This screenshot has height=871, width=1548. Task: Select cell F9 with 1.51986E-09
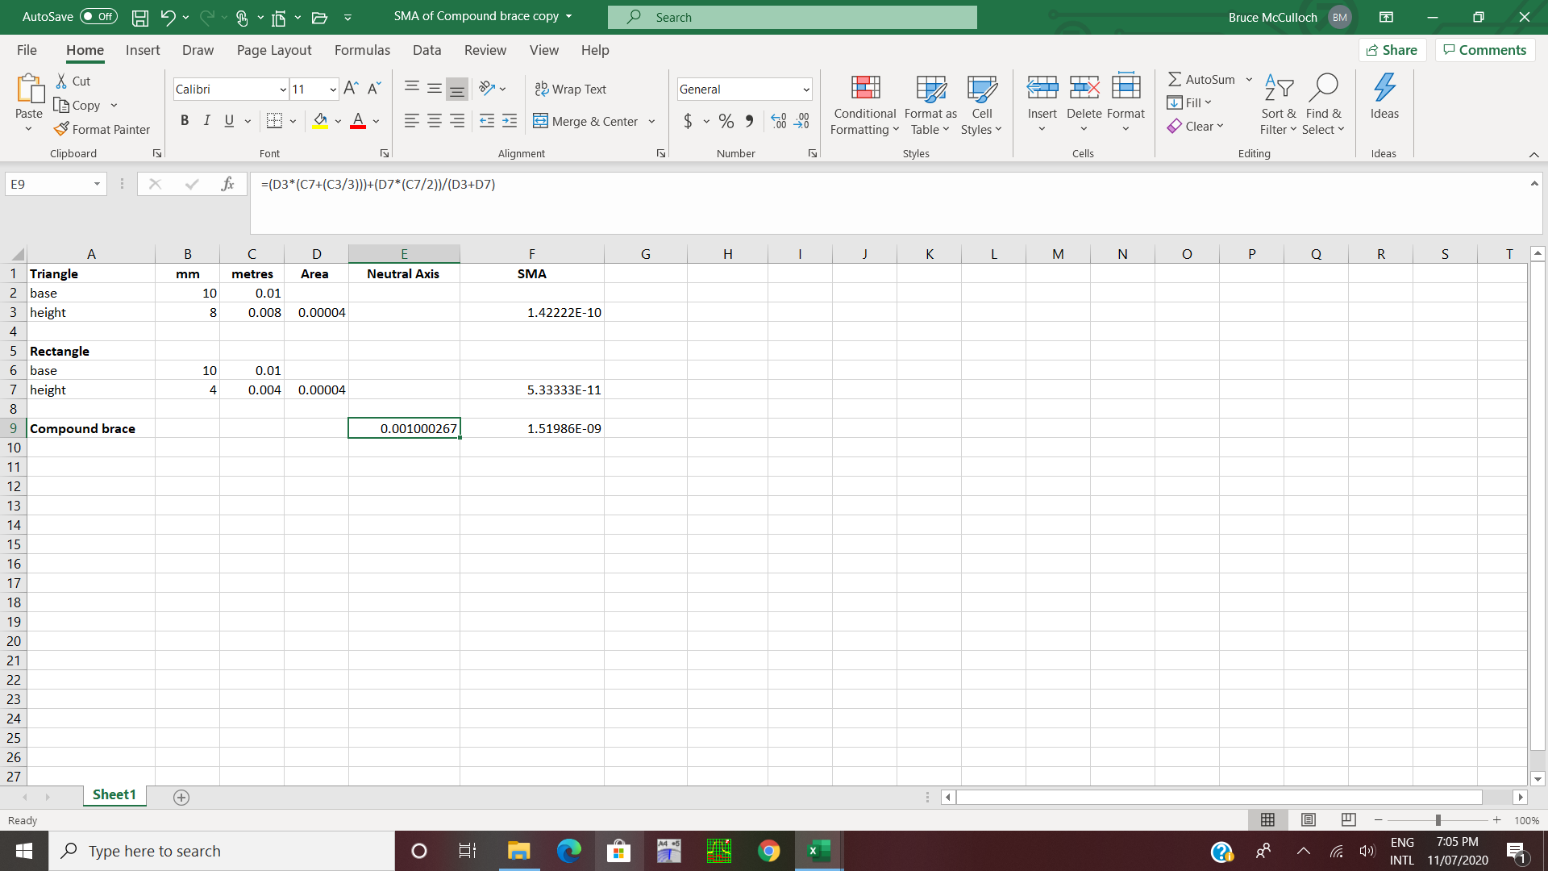532,428
